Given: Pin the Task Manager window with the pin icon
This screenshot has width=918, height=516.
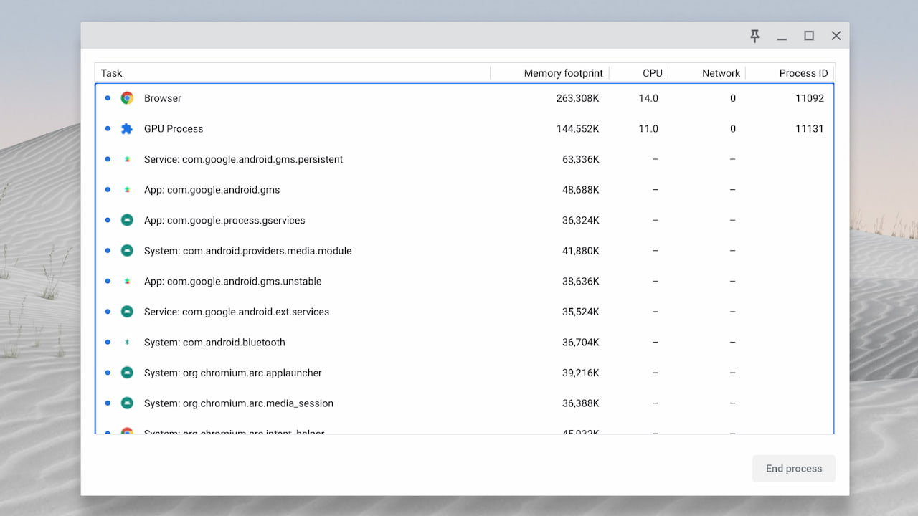Looking at the screenshot, I should click(754, 36).
